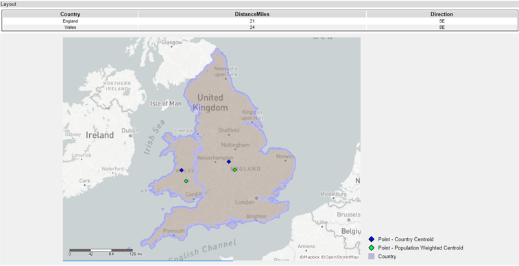Click Point - Population Weighted Centroid legend label
519x266 pixels.
point(421,247)
